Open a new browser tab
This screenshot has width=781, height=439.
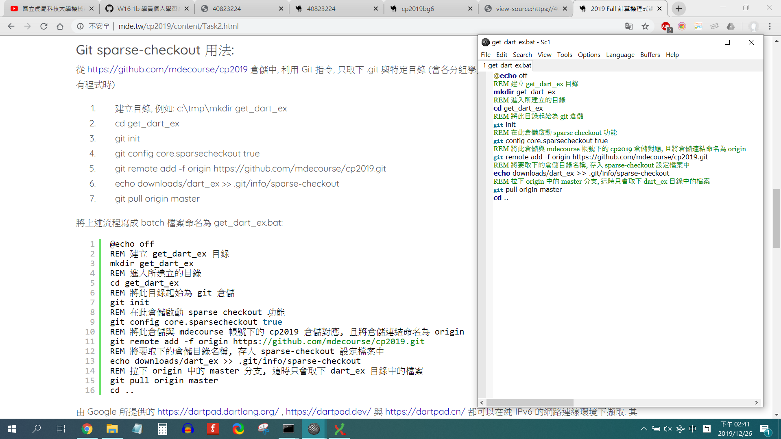tap(678, 9)
